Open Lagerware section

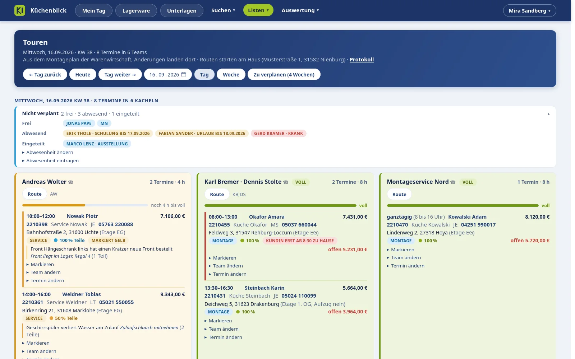click(136, 11)
